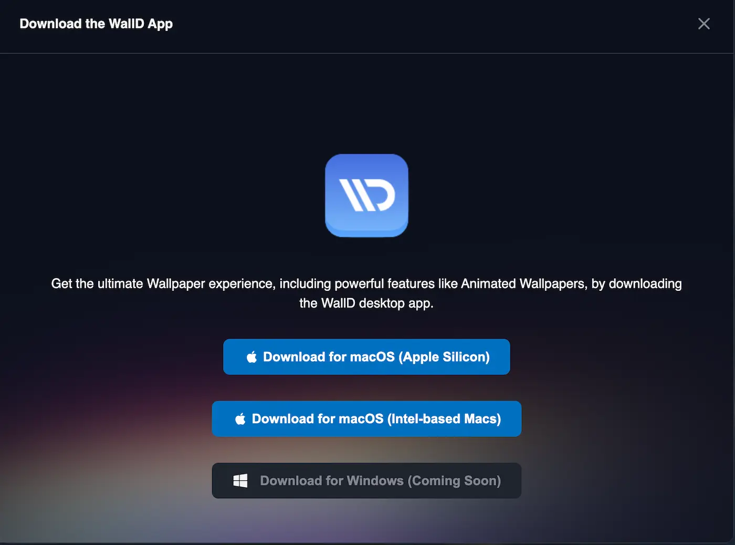
Task: Click "by downloading" at the description's end
Action: pyautogui.click(x=636, y=284)
